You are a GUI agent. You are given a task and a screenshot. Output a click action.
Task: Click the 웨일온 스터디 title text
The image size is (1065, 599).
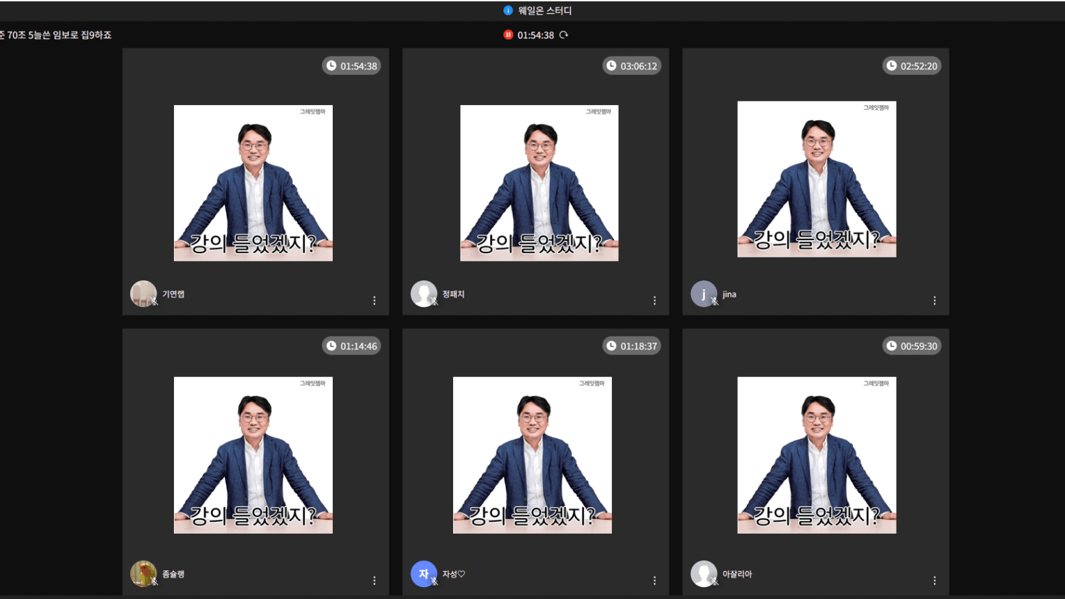(545, 10)
